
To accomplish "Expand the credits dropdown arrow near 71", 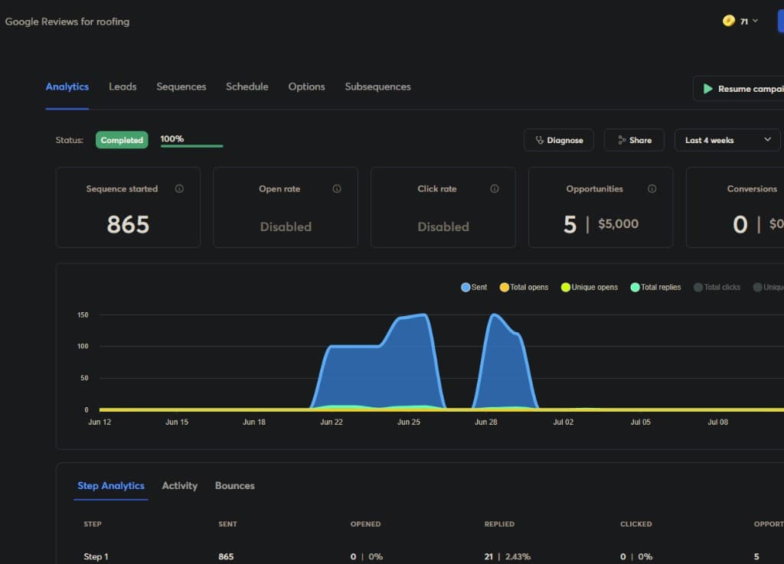I will click(755, 21).
